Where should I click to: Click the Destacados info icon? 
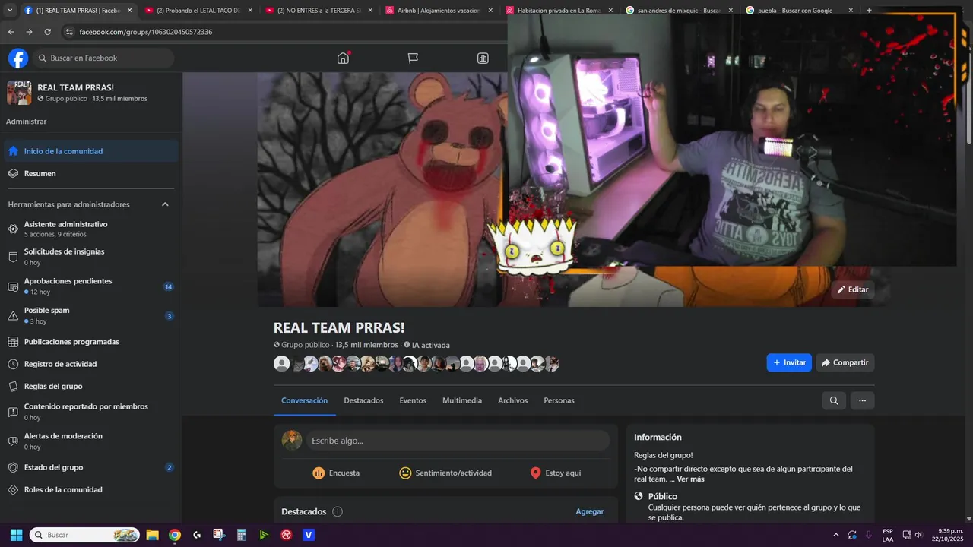tap(338, 511)
